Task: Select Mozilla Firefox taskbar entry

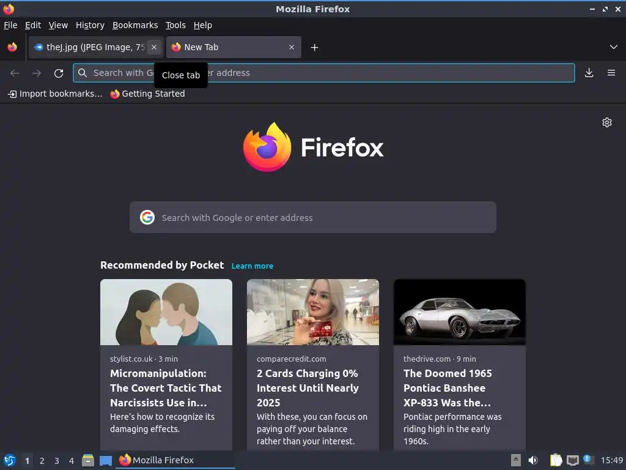Action: 175,460
